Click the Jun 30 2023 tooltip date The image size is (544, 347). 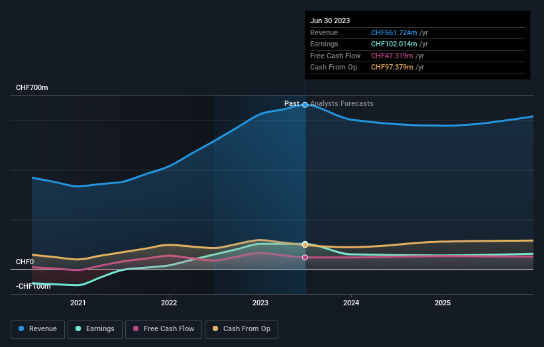(330, 21)
